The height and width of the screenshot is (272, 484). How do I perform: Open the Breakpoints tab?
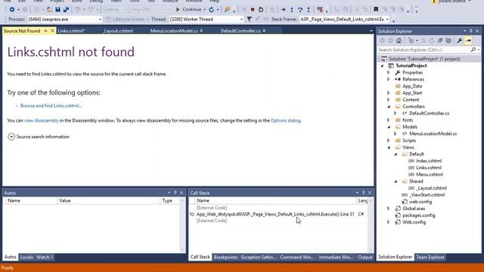click(225, 257)
